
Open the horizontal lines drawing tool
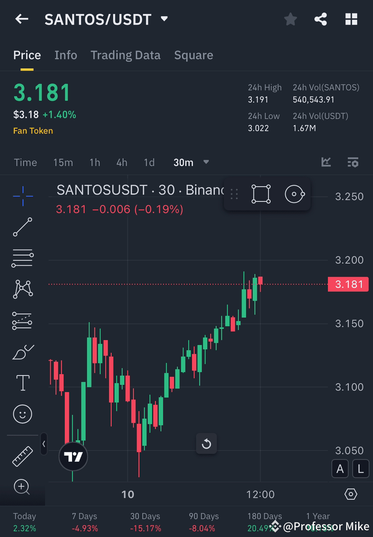point(23,258)
